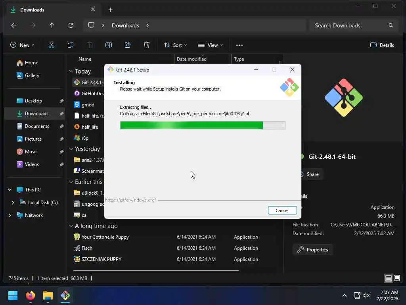The width and height of the screenshot is (406, 305).
Task: Click the Git installation progress bar
Action: [203, 125]
